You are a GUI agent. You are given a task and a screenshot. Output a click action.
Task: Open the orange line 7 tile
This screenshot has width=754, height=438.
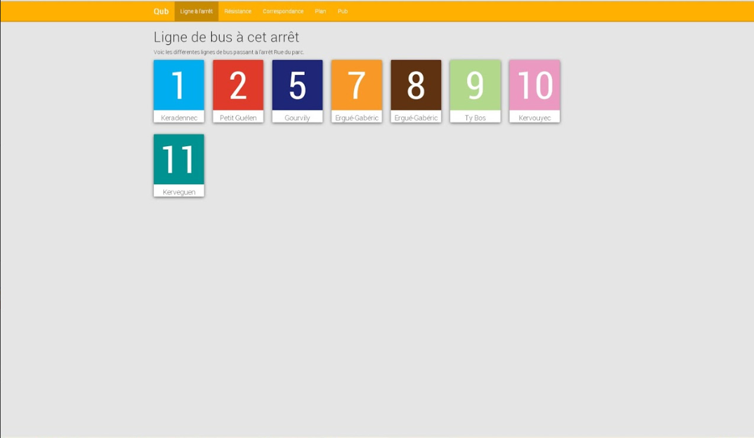(x=356, y=85)
